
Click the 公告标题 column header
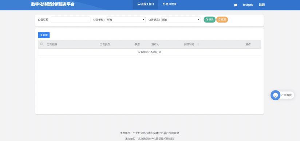52,44
